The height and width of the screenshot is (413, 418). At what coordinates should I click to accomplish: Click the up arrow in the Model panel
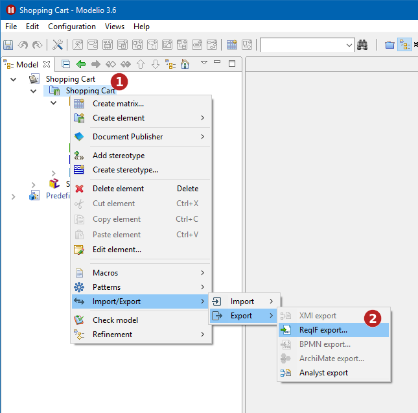coord(141,64)
